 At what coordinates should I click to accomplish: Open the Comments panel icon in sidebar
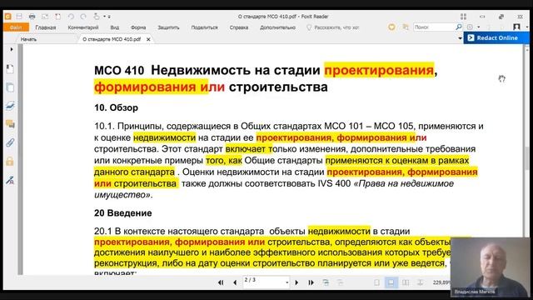click(10, 124)
